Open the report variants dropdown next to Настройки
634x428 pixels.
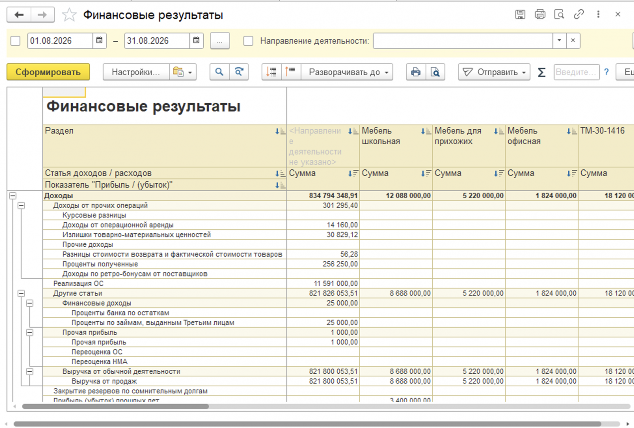[x=183, y=72]
